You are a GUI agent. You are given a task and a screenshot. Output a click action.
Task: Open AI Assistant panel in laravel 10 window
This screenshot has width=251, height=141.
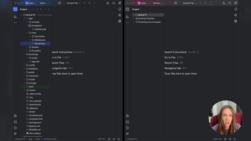120,15
